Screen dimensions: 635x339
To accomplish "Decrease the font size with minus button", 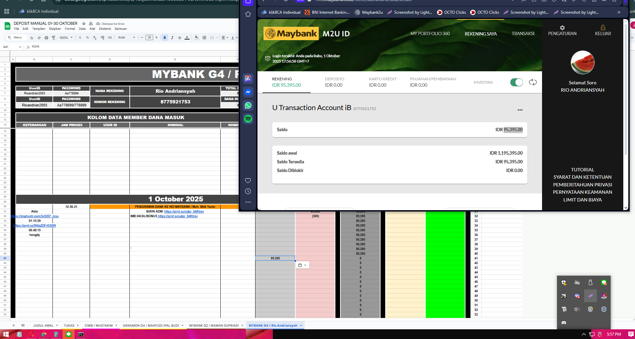I will click(142, 37).
